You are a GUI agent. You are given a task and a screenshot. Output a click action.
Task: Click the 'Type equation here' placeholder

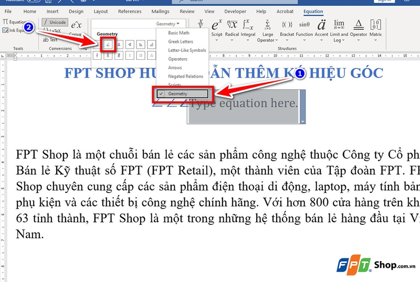pos(244,103)
